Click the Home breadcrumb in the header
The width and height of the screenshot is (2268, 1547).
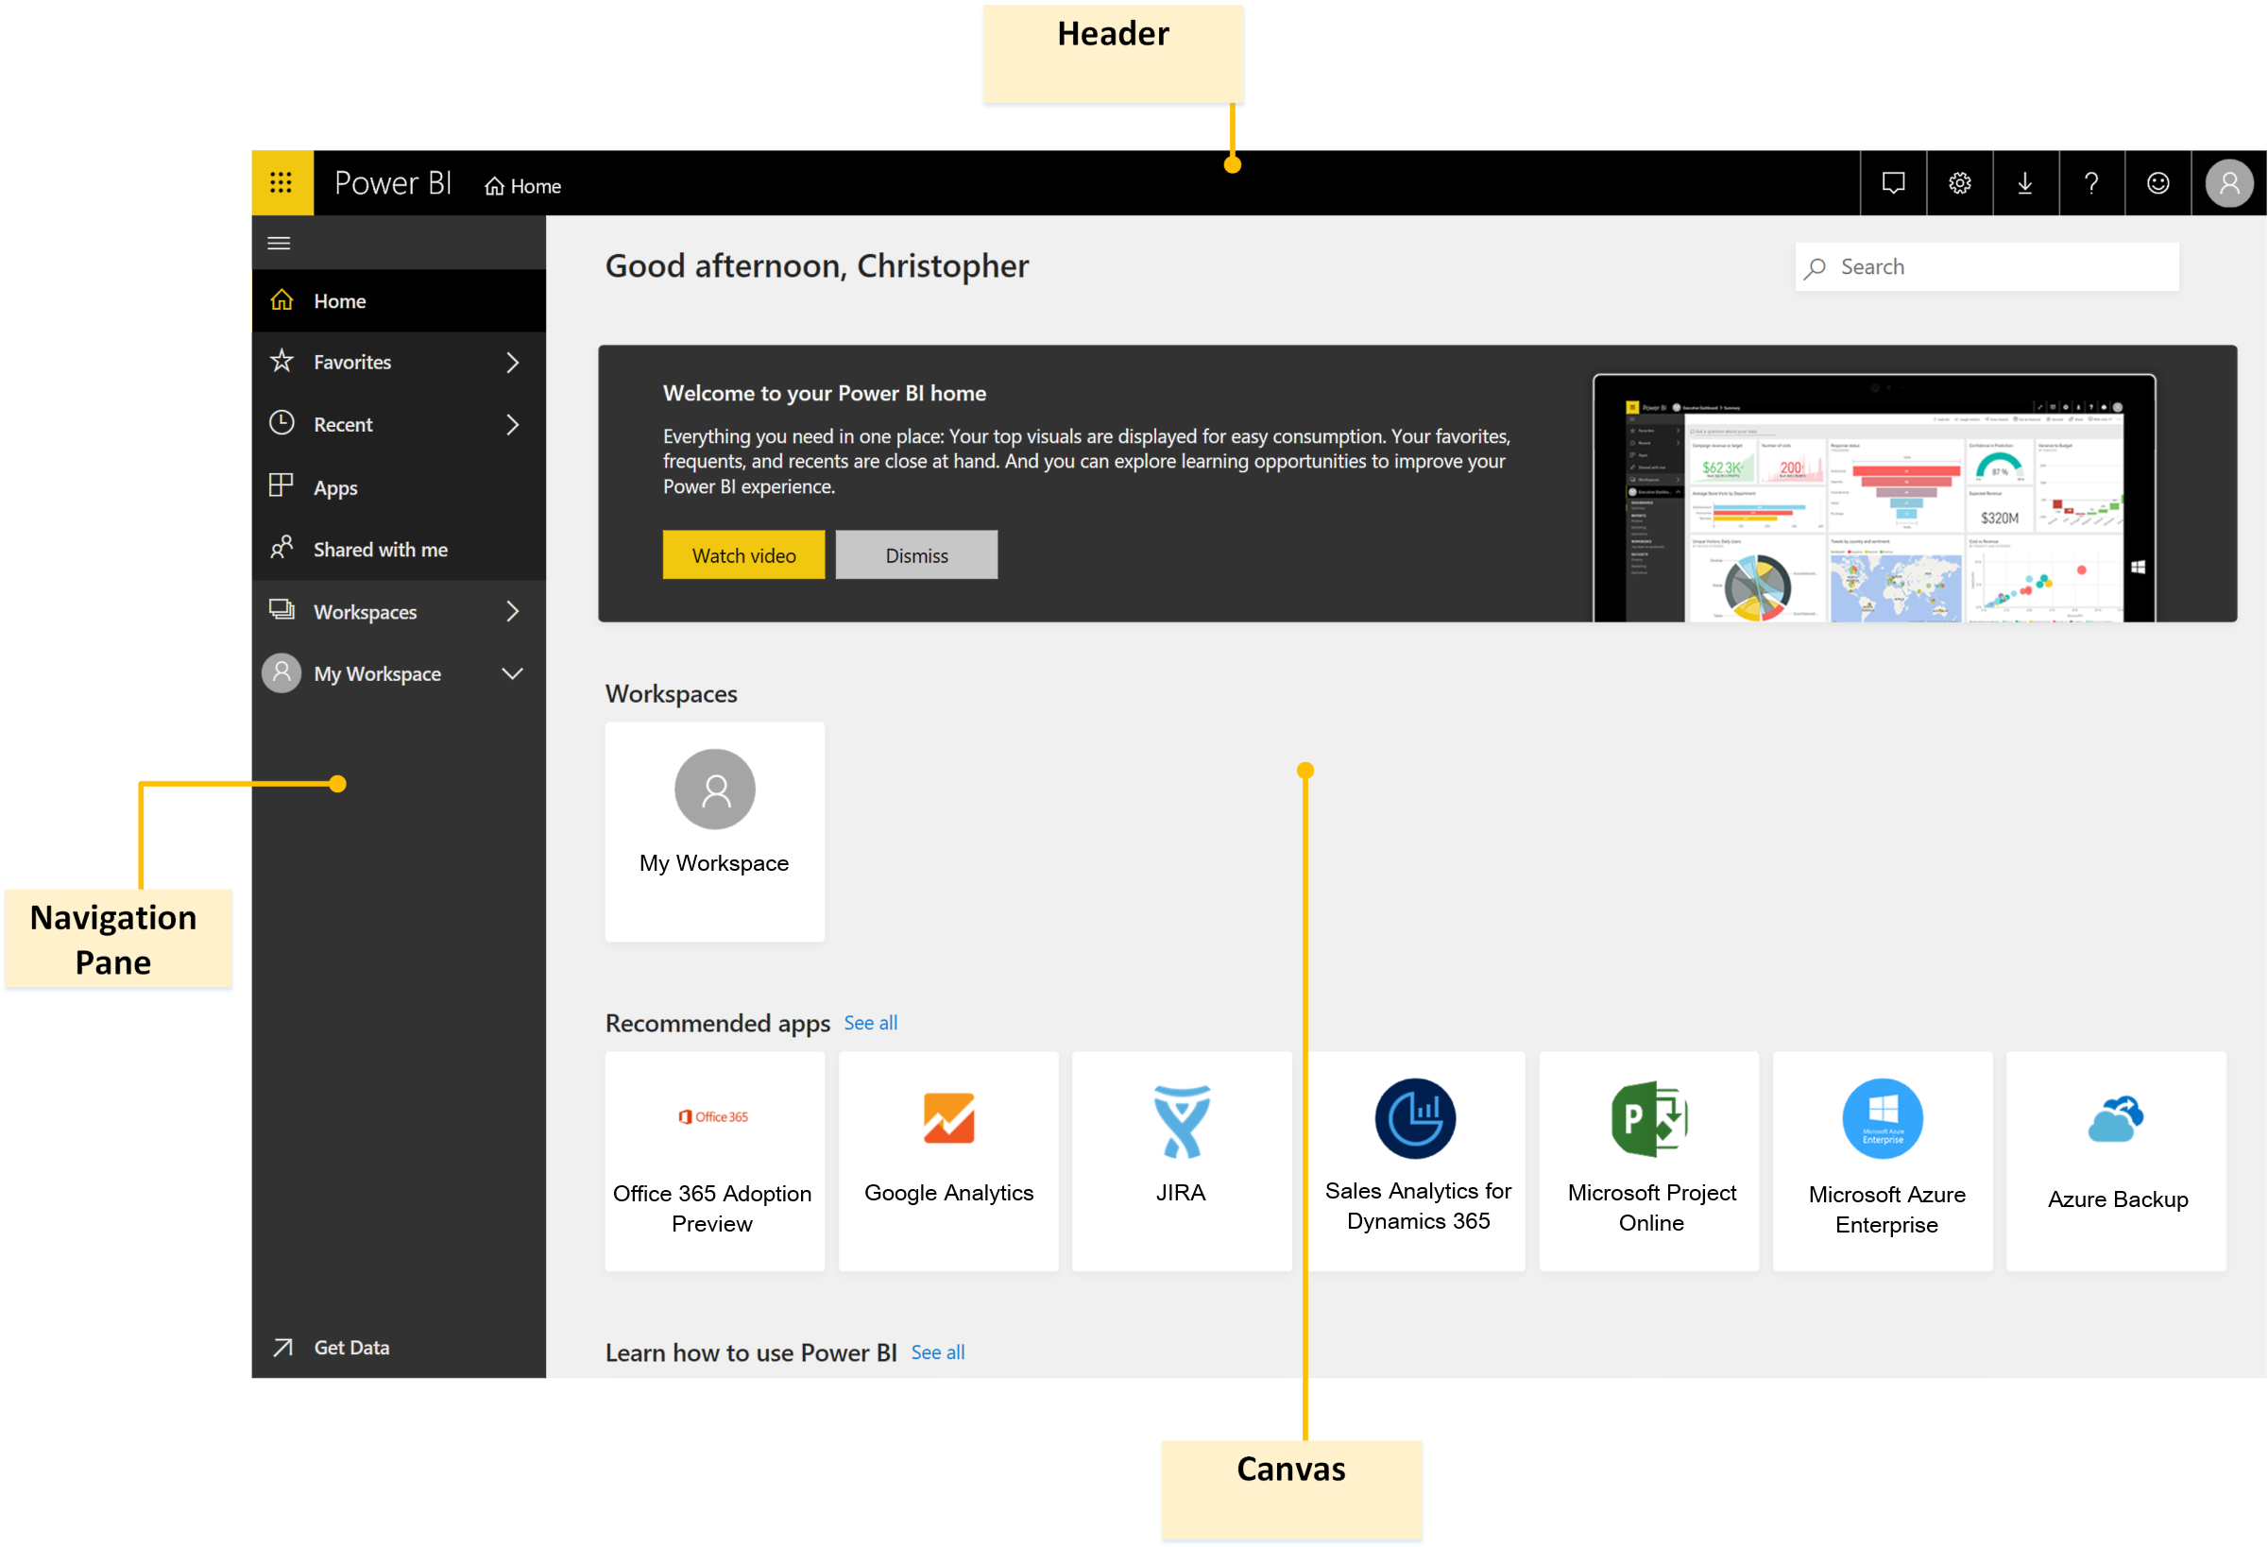click(523, 185)
